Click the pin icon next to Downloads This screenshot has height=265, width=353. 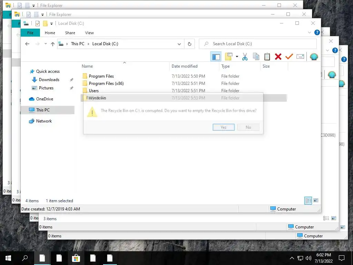point(72,80)
